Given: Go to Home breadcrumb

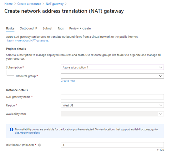Looking at the screenshot, I should [x=8, y=4].
